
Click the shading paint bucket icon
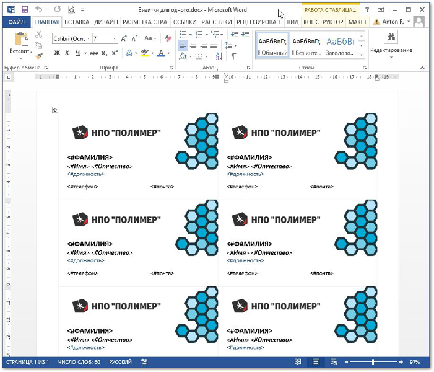click(x=183, y=56)
